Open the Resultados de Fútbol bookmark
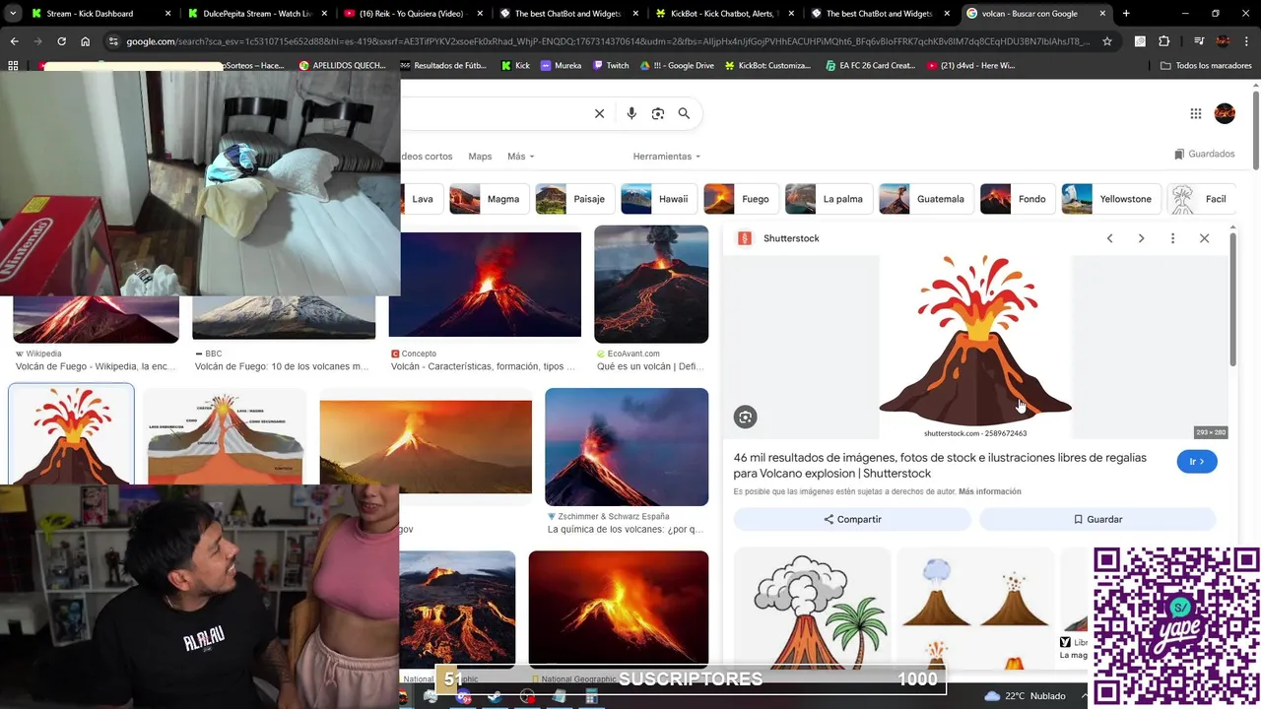The height and width of the screenshot is (709, 1261). pyautogui.click(x=443, y=65)
